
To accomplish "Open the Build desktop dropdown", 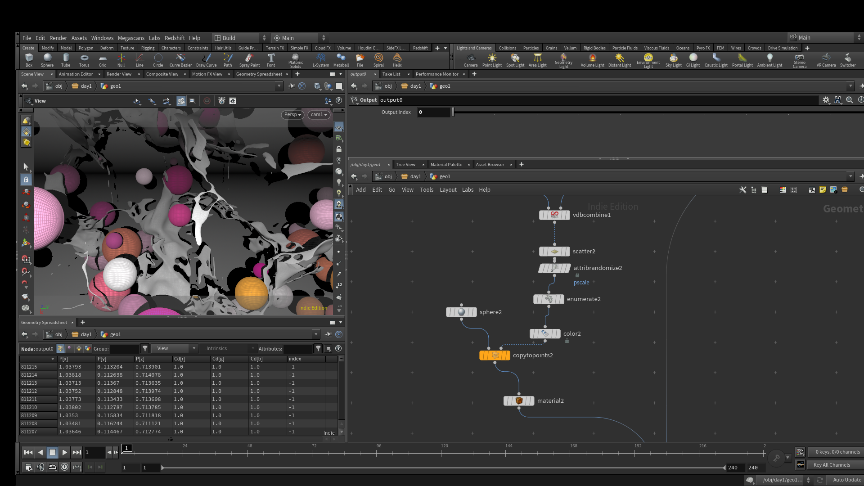I will pos(240,38).
